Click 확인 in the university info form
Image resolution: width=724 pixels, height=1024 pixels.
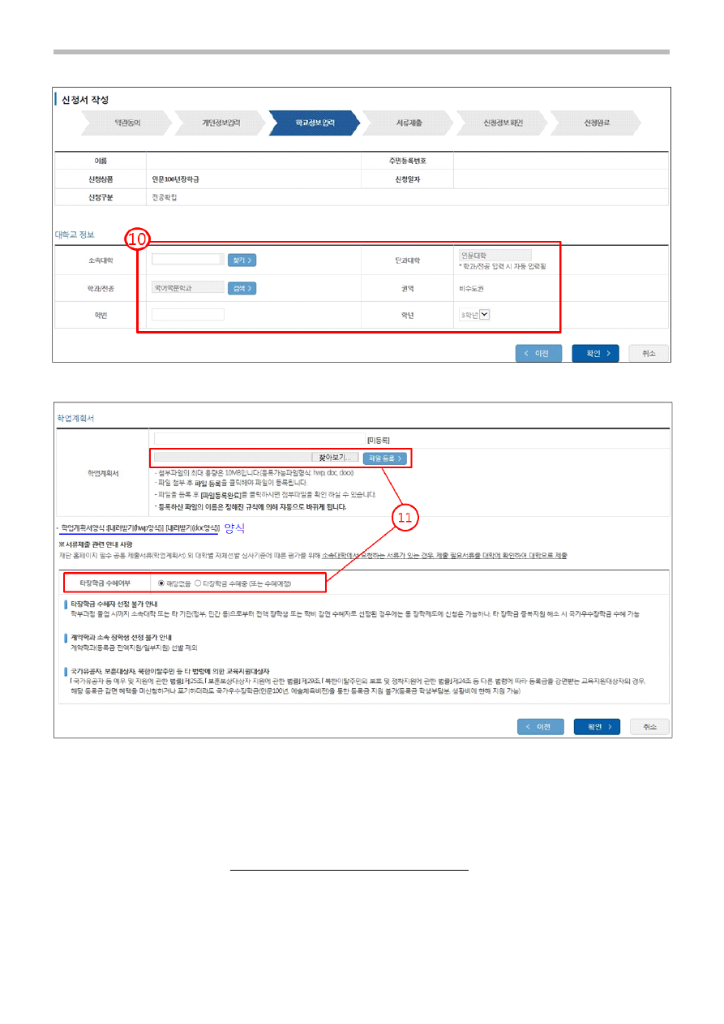click(596, 353)
